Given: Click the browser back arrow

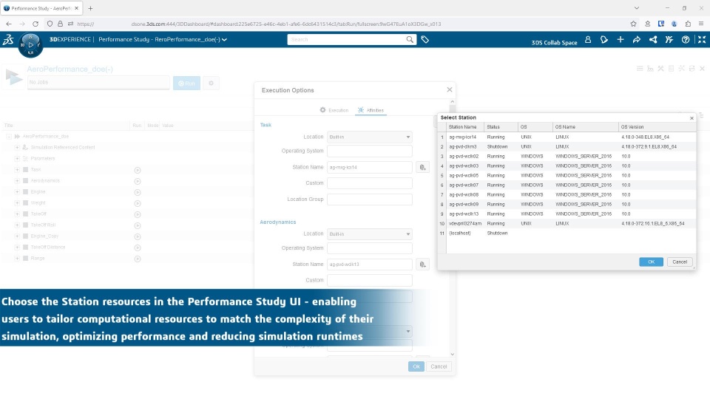Looking at the screenshot, I should [x=9, y=24].
